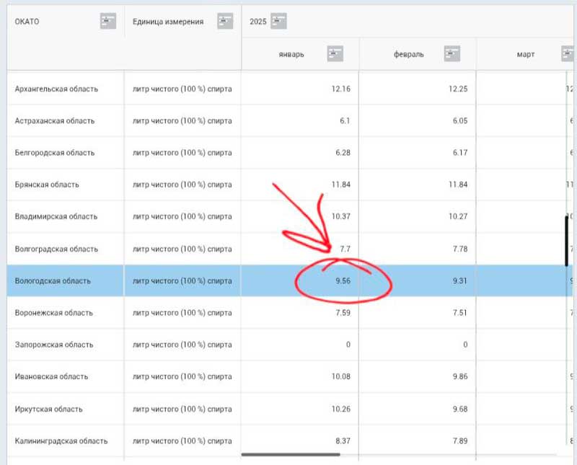
Task: Open the Единица измерения column filter icon
Action: coord(226,22)
